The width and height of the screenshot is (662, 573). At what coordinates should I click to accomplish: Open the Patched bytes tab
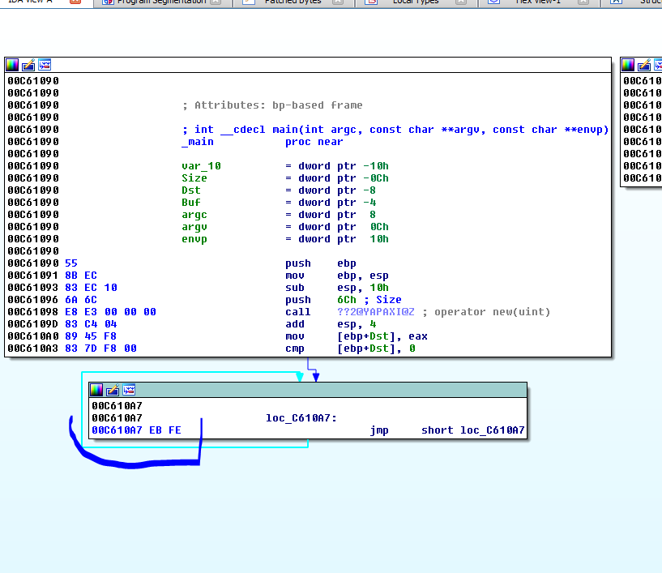point(292,2)
